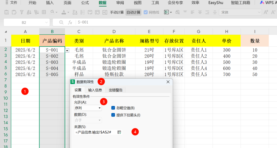The width and height of the screenshot is (277, 148).
Task: Open the 审阅 ribbon tab
Action: pos(120,3)
